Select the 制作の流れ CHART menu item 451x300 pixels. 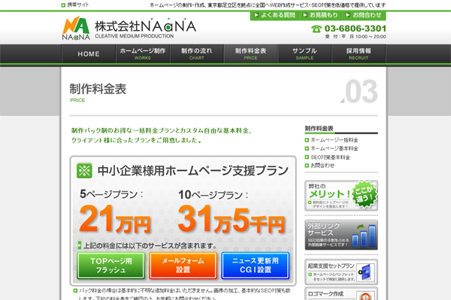click(197, 54)
